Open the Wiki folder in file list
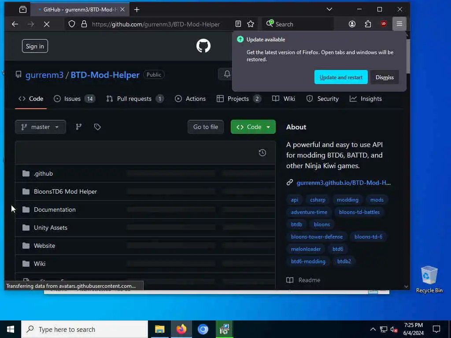451x338 pixels. (39, 264)
